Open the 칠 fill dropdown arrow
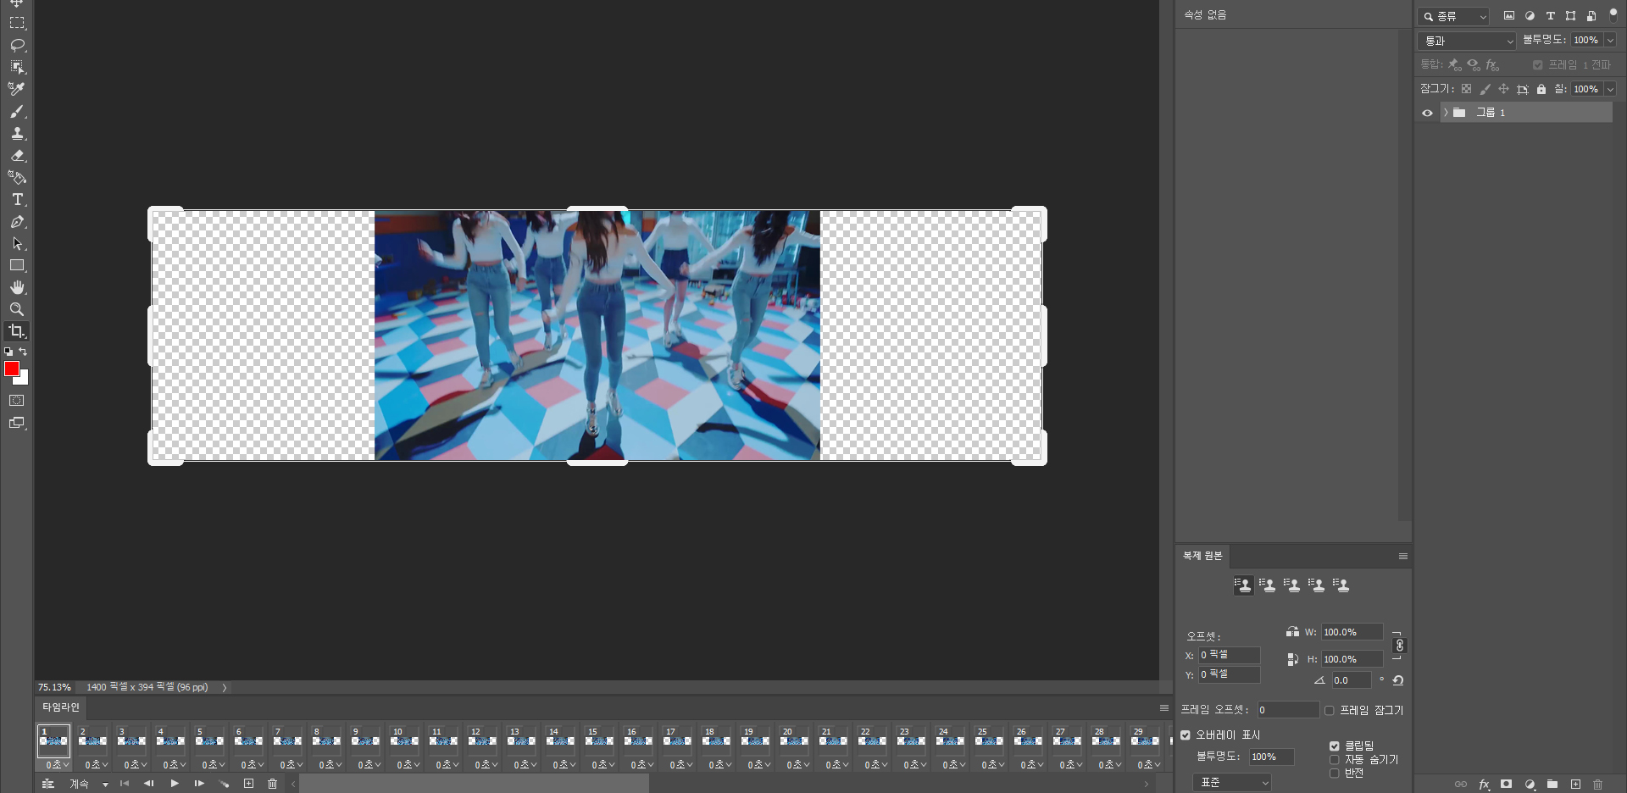 [x=1610, y=89]
